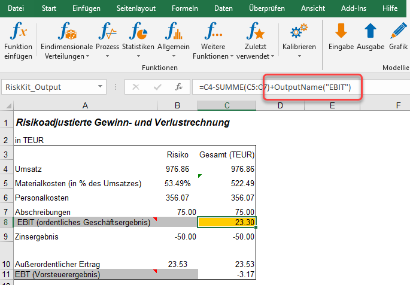Confirm formula entry with checkmark icon
This screenshot has width=410, height=285.
[x=157, y=87]
